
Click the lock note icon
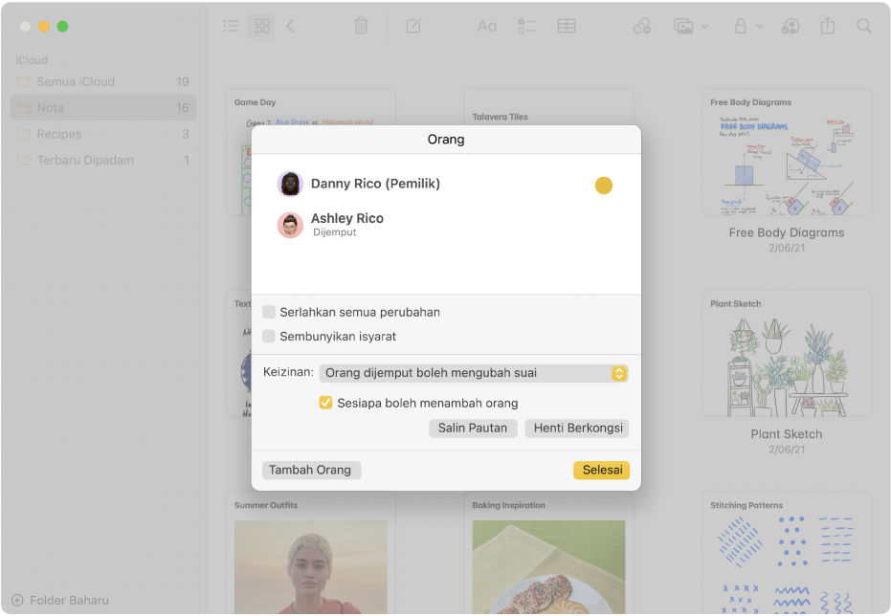pyautogui.click(x=741, y=26)
